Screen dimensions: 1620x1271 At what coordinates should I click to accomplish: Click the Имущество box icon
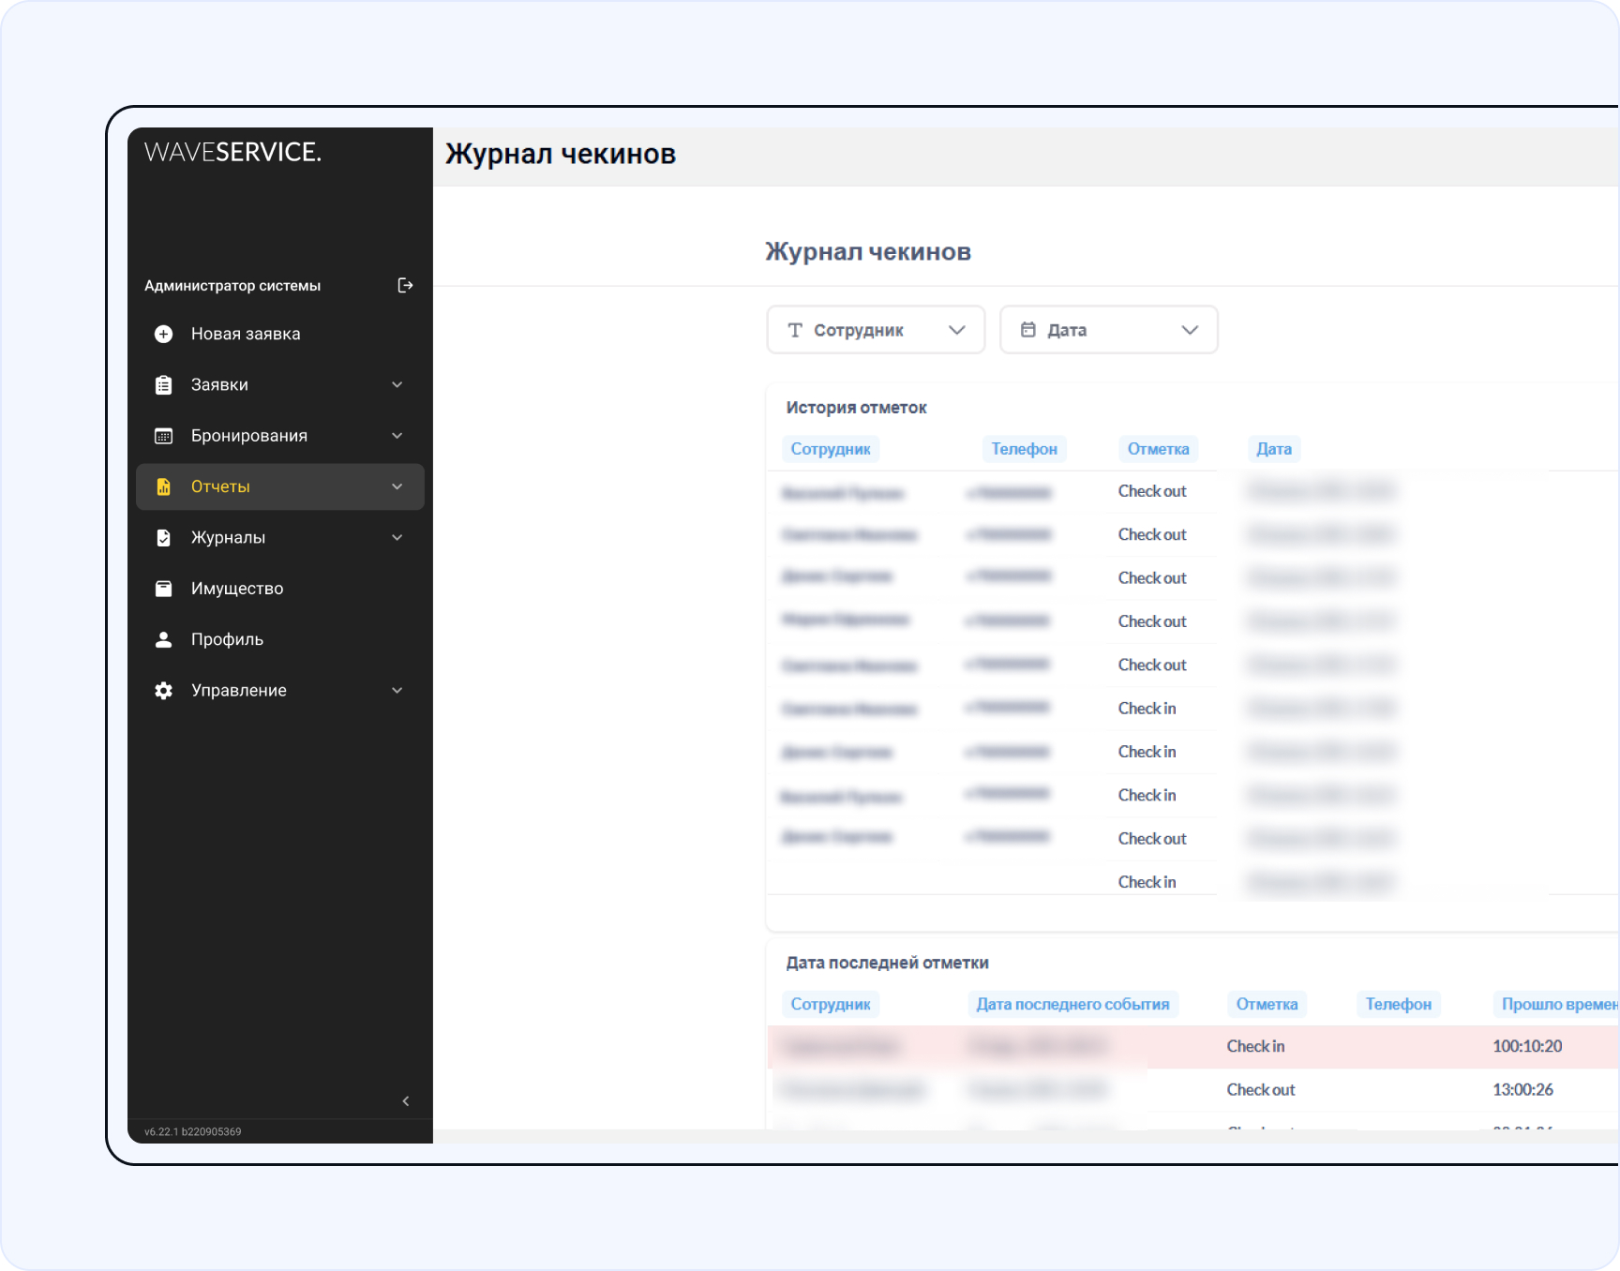pos(163,589)
